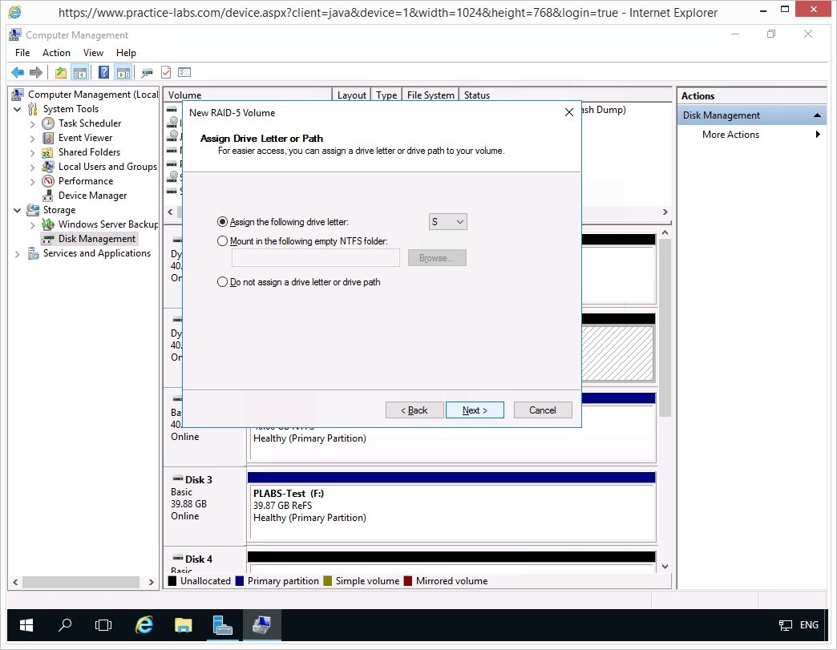Click the Rescan Disks toolbar icon
The height and width of the screenshot is (650, 837).
(147, 73)
